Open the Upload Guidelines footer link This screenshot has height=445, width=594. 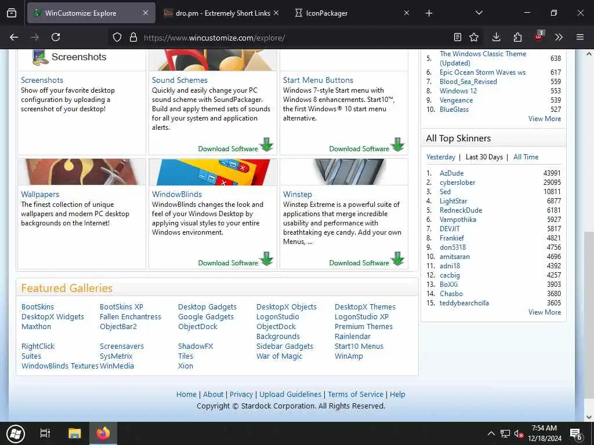pyautogui.click(x=290, y=394)
